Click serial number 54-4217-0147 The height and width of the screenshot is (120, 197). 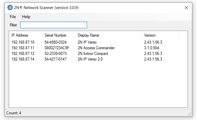[x=55, y=59]
